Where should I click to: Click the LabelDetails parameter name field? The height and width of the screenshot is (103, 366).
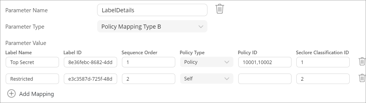point(152,10)
